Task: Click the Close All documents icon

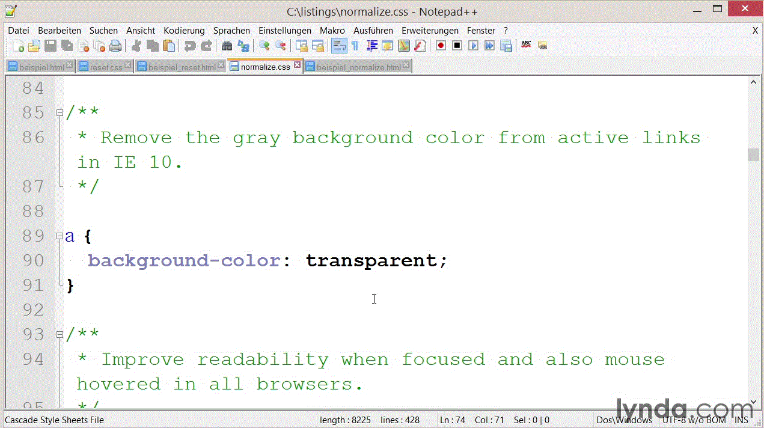Action: (x=99, y=46)
